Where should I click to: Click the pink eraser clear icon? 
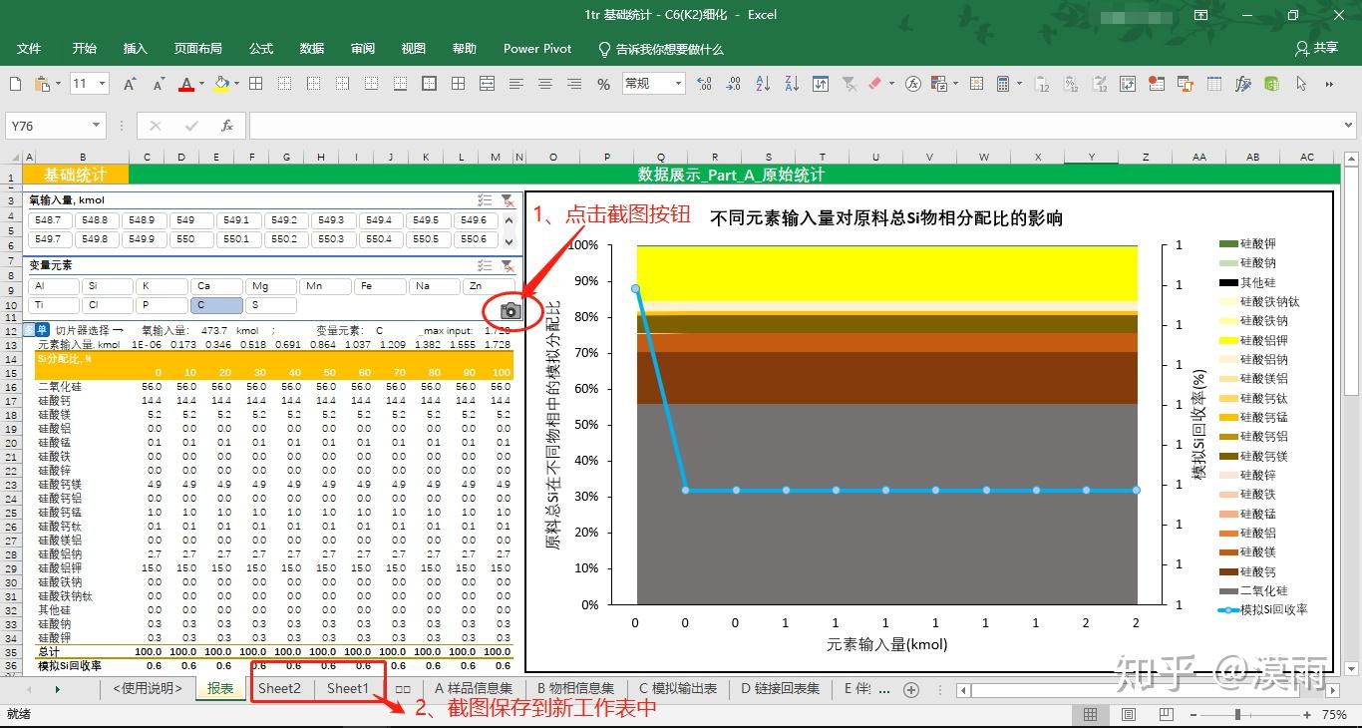pyautogui.click(x=875, y=84)
